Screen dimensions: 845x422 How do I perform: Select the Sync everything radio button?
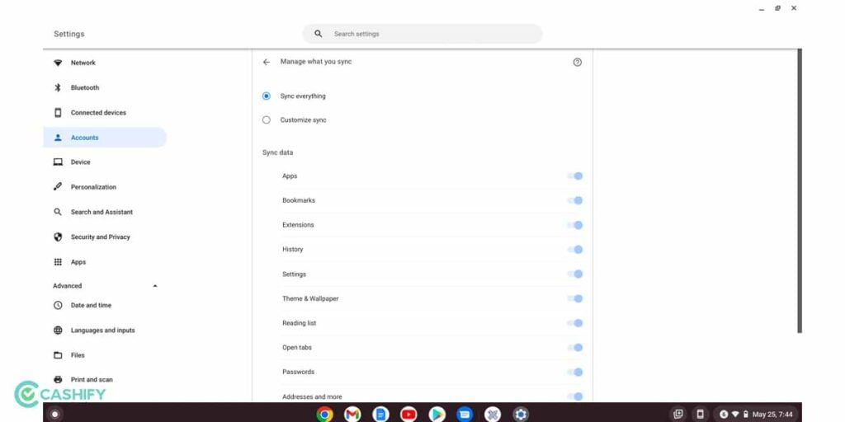coord(267,96)
